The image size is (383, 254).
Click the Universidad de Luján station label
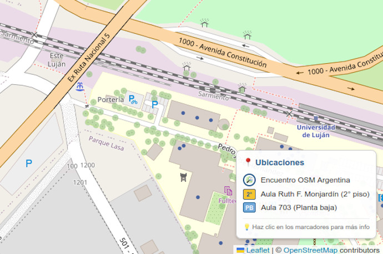(x=316, y=131)
